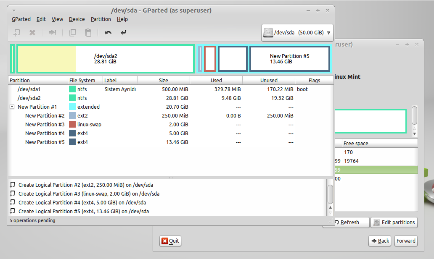Click the '329.78 MiB' used cell
This screenshot has width=434, height=259.
click(228, 89)
